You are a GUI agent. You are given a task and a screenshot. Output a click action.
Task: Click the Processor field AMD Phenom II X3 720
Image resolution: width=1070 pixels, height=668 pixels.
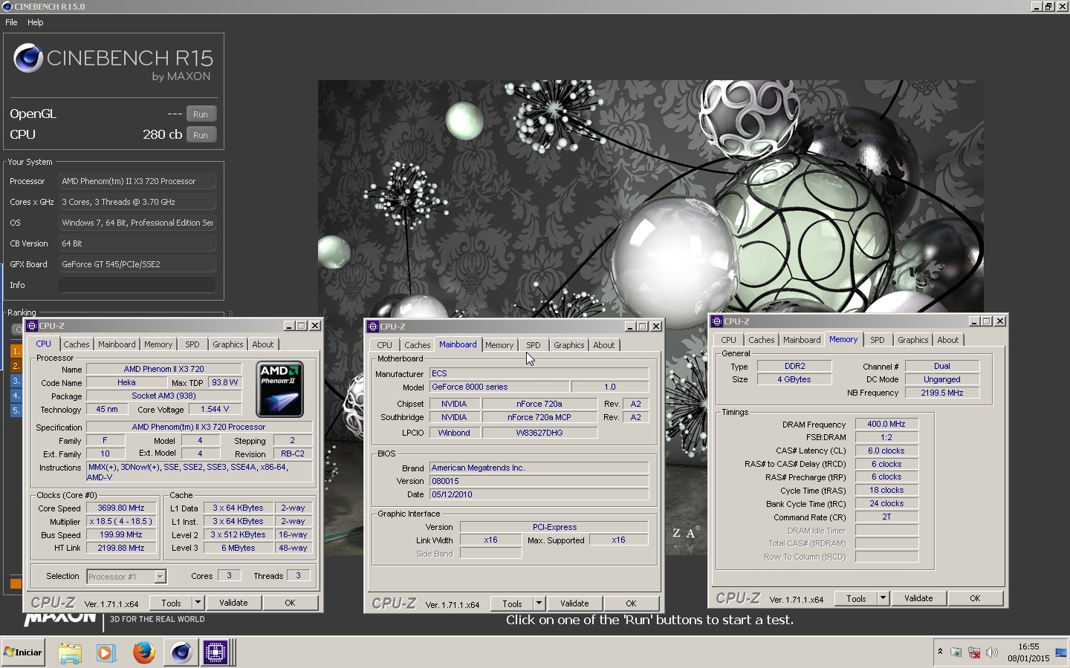coord(137,181)
